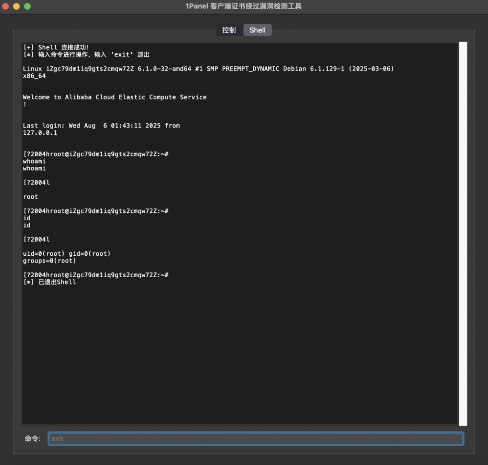
Task: Click the 'uid=0(root) gid=0(root)' line
Action: coord(67,254)
